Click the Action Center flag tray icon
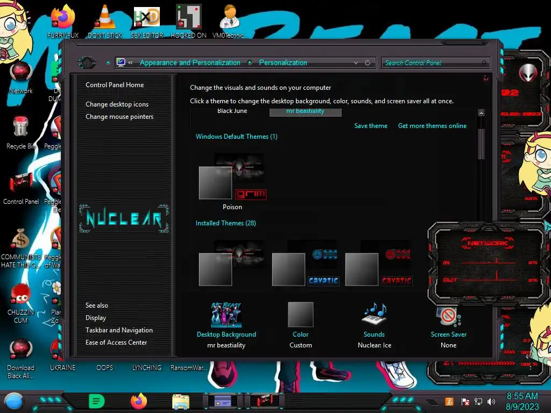 465,401
